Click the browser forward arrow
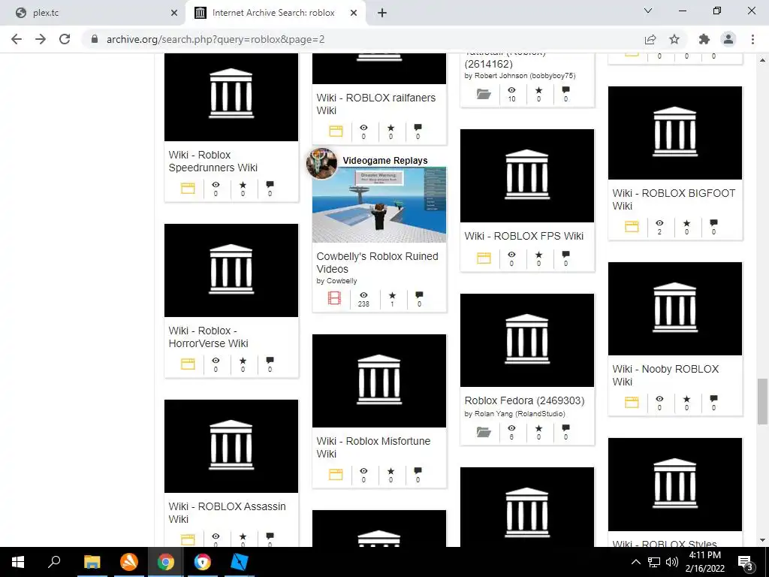769x577 pixels. (41, 39)
